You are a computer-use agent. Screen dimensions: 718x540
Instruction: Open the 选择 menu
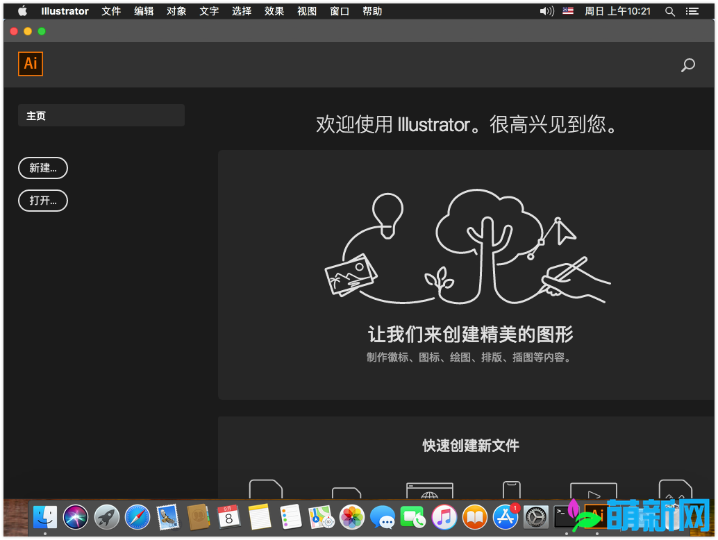(242, 11)
